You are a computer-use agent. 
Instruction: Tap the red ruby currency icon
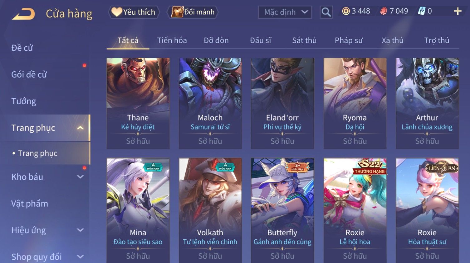tap(384, 11)
